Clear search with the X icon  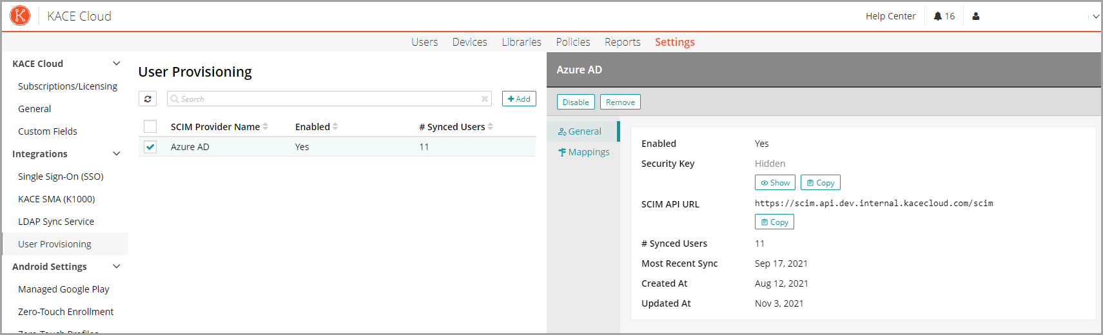(x=484, y=99)
